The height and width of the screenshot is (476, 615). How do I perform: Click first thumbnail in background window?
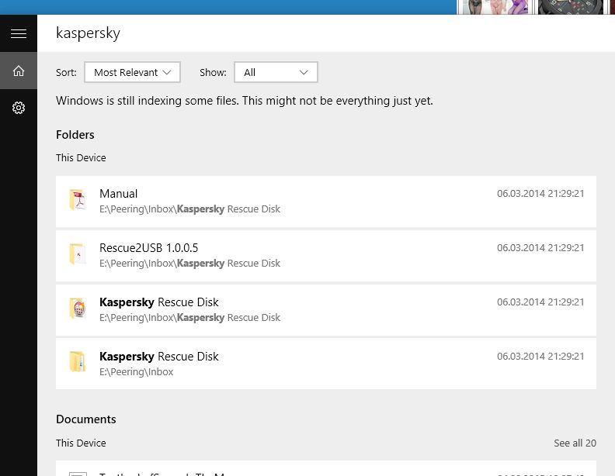(x=495, y=7)
